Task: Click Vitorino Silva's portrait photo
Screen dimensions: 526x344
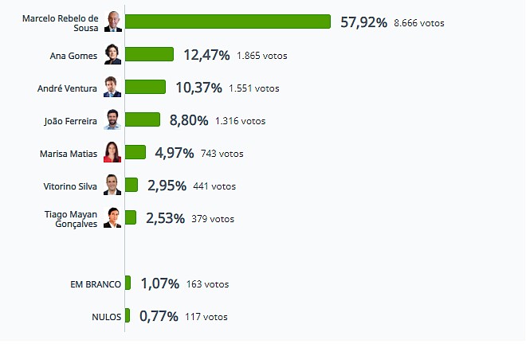Action: coord(112,186)
